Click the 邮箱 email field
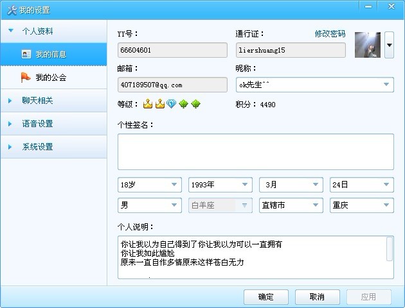 point(172,85)
